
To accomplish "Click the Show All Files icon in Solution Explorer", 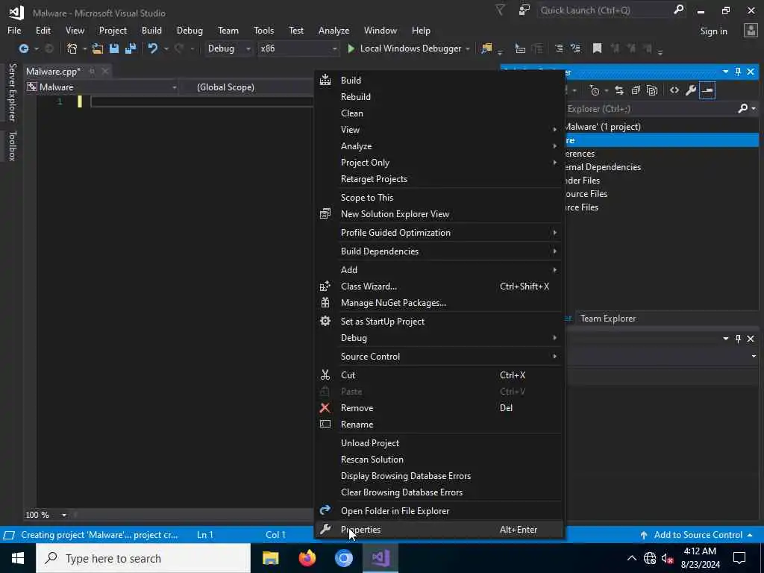I will pos(652,90).
